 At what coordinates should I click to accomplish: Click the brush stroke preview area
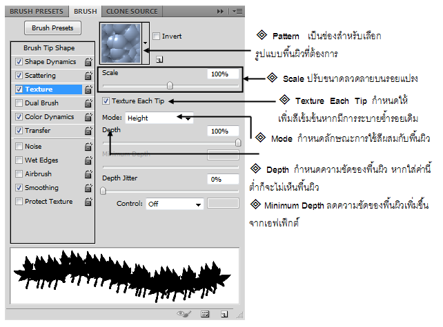click(x=125, y=276)
